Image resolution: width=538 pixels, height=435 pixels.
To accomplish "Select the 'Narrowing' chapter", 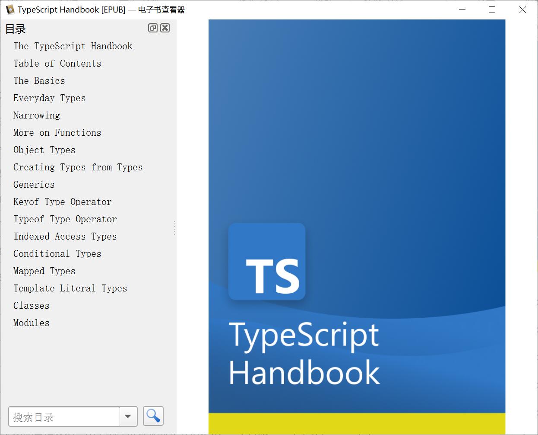I will (37, 115).
